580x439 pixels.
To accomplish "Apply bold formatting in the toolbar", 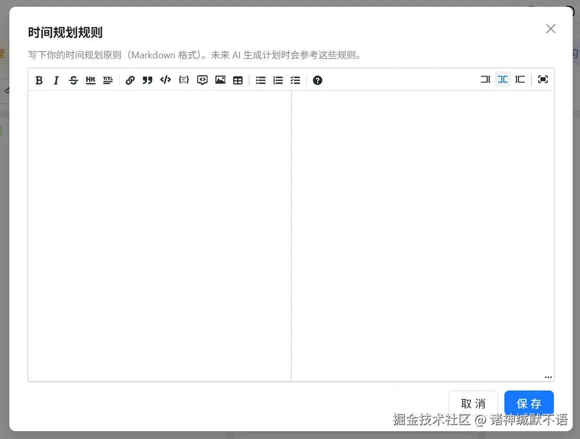I will 39,80.
